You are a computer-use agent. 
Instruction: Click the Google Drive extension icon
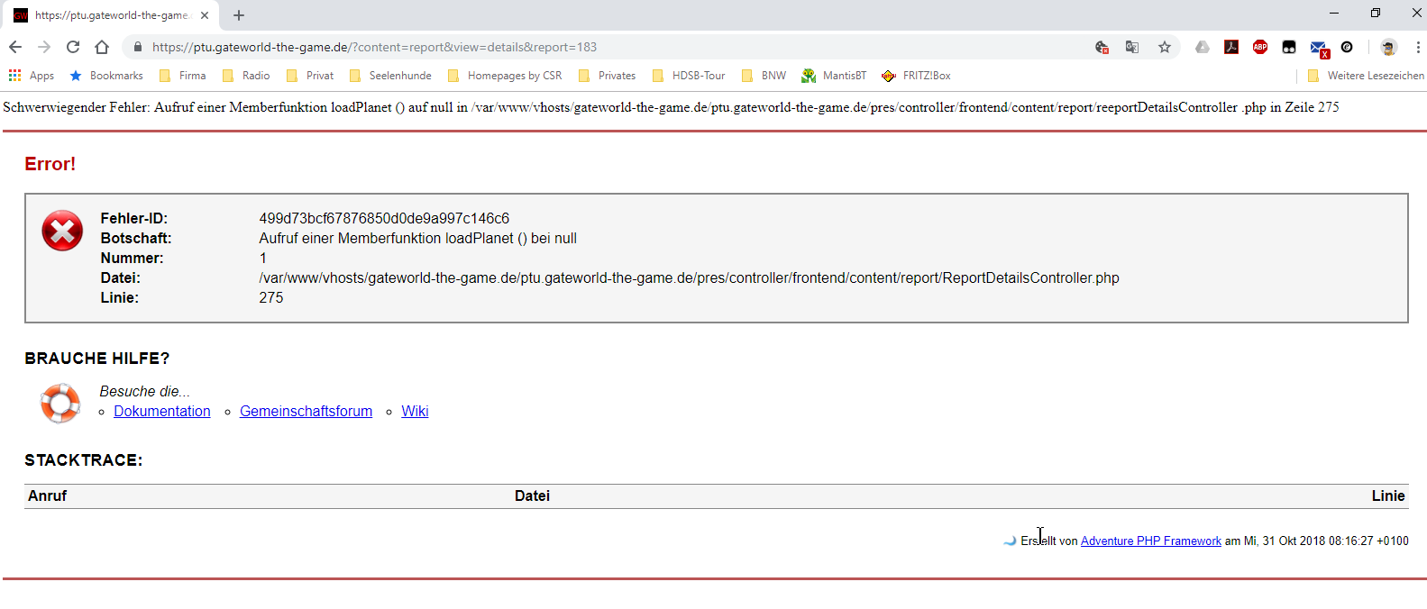coord(1202,47)
